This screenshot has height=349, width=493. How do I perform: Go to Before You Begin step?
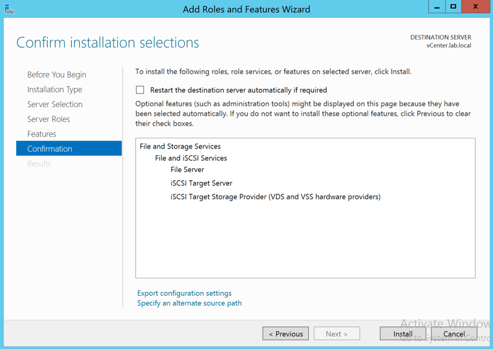56,74
